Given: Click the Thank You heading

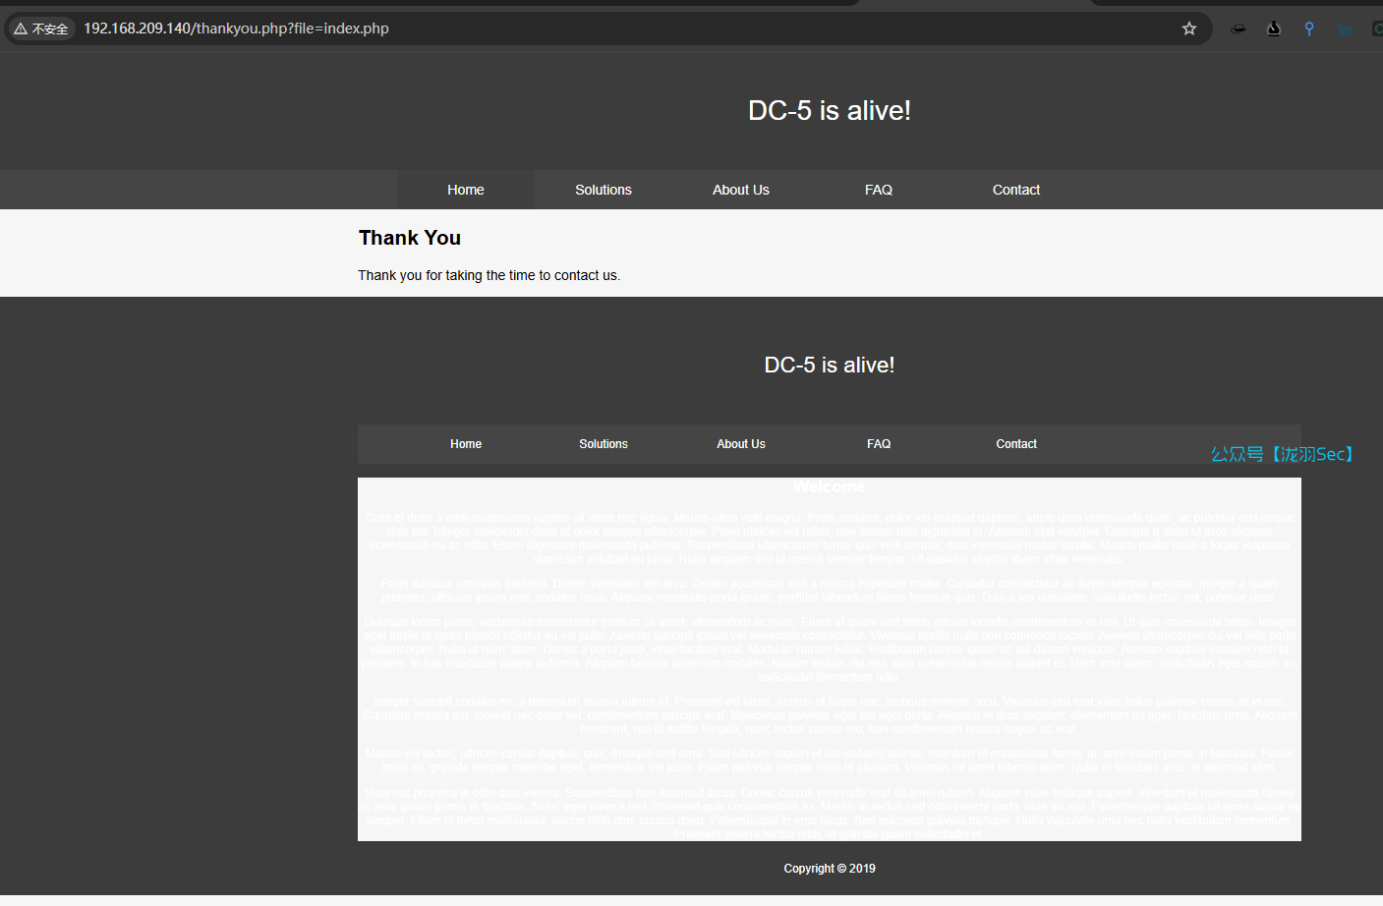Looking at the screenshot, I should tap(410, 238).
